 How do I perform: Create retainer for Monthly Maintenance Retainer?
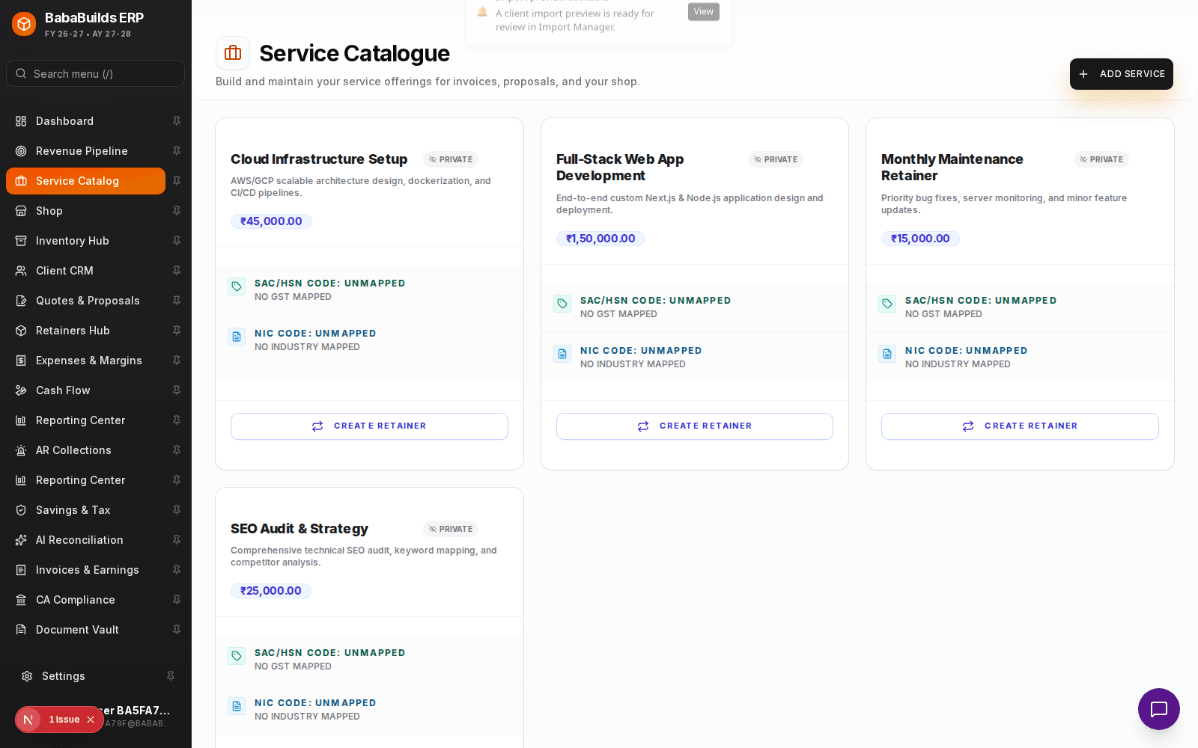tap(1020, 426)
